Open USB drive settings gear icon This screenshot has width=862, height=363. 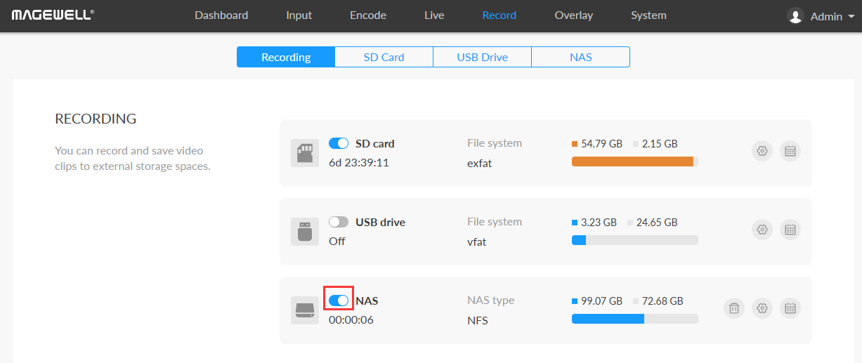[x=762, y=230]
